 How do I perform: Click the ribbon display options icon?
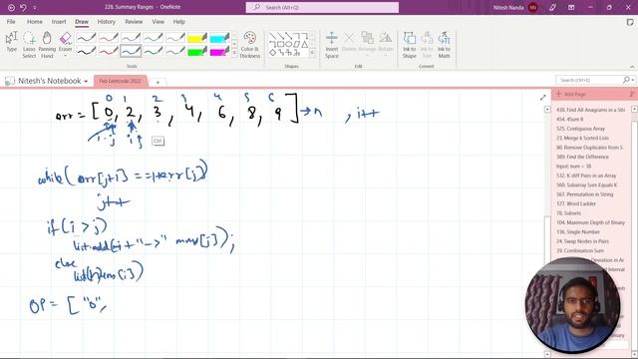pyautogui.click(x=571, y=7)
